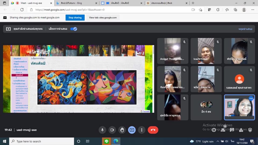Screen dimensions: 258x145
Task: Click the Windows taskbar search box
Action: (x=42, y=141)
